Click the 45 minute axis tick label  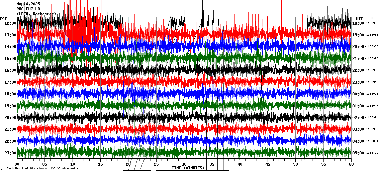tap(268, 164)
